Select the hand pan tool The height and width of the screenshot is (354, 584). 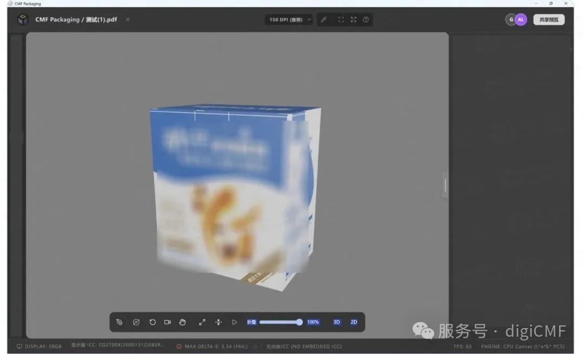pyautogui.click(x=182, y=322)
